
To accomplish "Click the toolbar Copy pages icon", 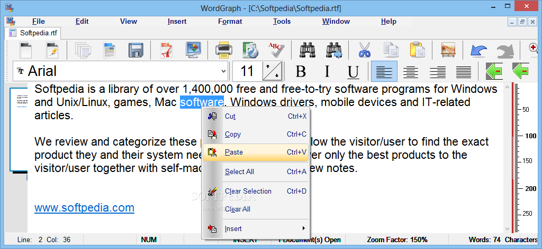I will [x=391, y=50].
